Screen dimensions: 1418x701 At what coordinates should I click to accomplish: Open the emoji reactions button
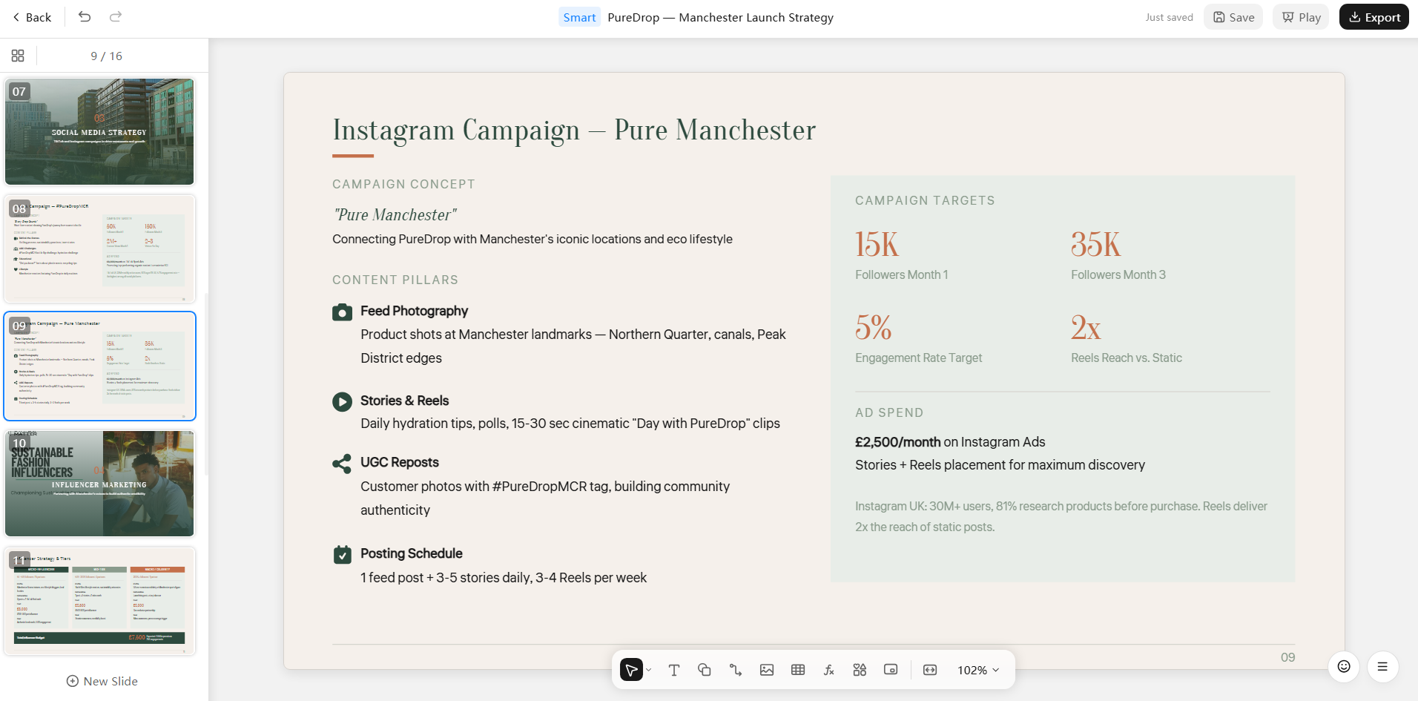coord(1344,666)
